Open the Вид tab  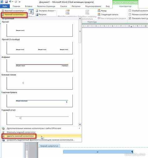click(108, 6)
